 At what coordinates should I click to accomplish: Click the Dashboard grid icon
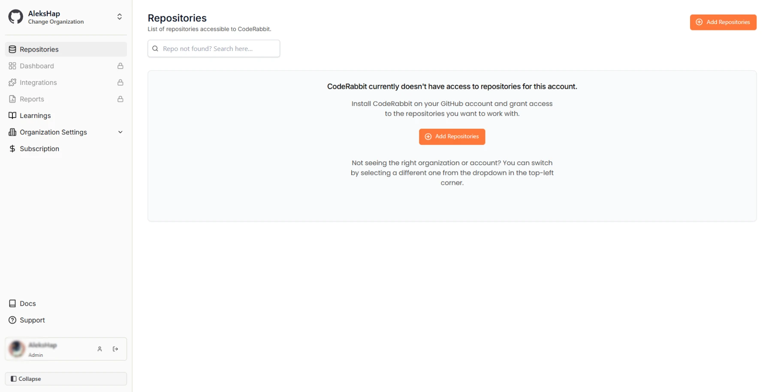(x=12, y=66)
